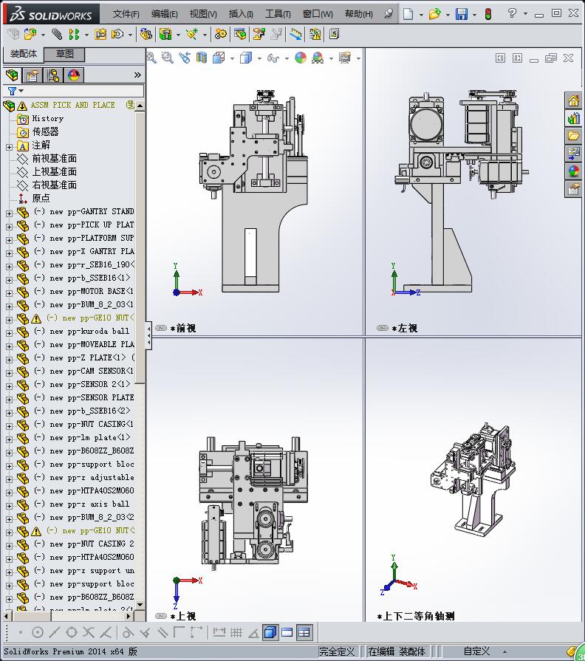The image size is (585, 661).
Task: Open the ConfigurationManager tab icon
Action: click(53, 75)
